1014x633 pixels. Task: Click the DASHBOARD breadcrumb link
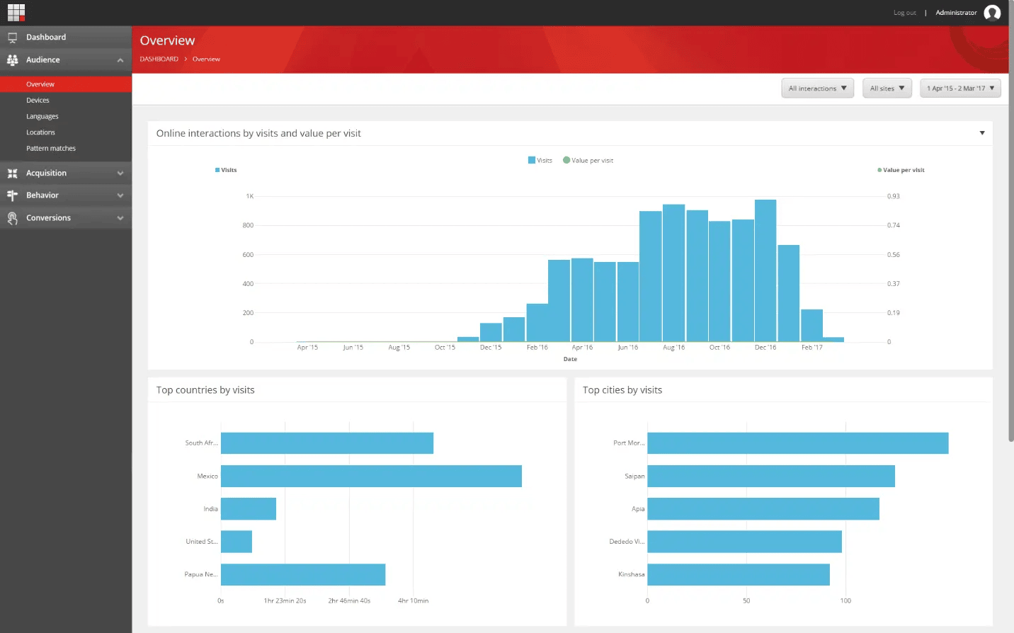(159, 59)
